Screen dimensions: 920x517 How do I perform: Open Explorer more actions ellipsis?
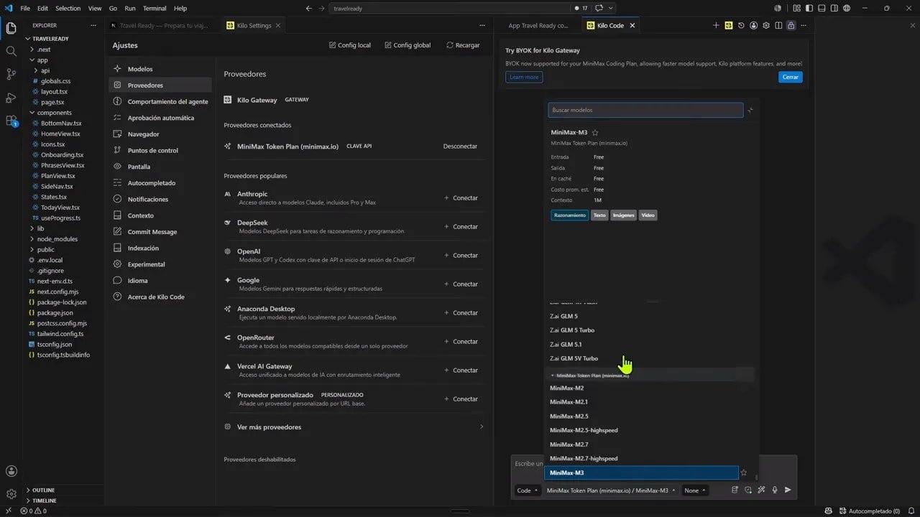coord(93,25)
